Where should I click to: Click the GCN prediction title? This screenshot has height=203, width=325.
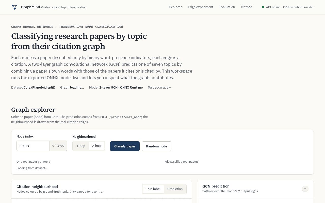216,186
